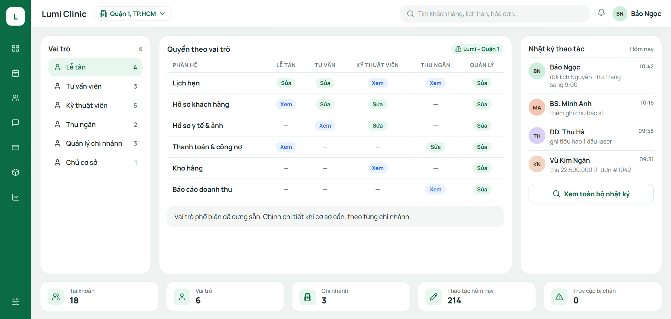Select the Tư vấn viên role
Screen dimensions: 671x319
tap(95, 86)
